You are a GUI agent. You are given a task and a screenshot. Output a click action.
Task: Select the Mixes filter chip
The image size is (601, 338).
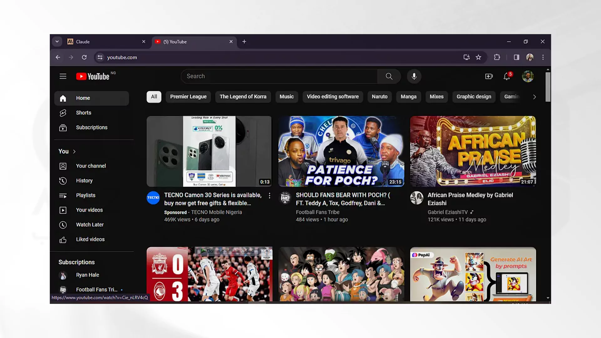tap(437, 97)
